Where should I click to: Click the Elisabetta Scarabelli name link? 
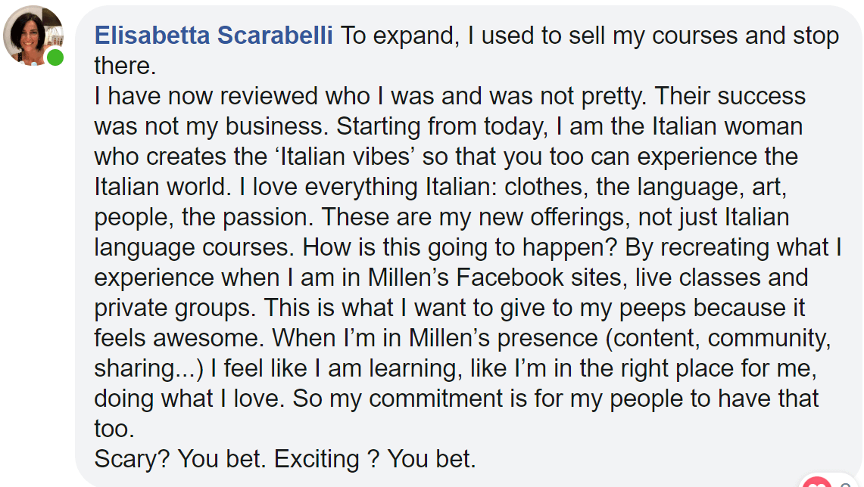tap(214, 36)
